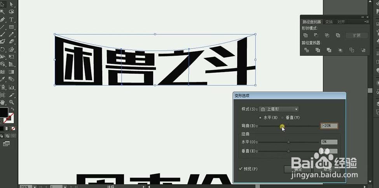The image size is (379, 188).
Task: Apply Pathfinder Divide
Action: tap(306, 50)
